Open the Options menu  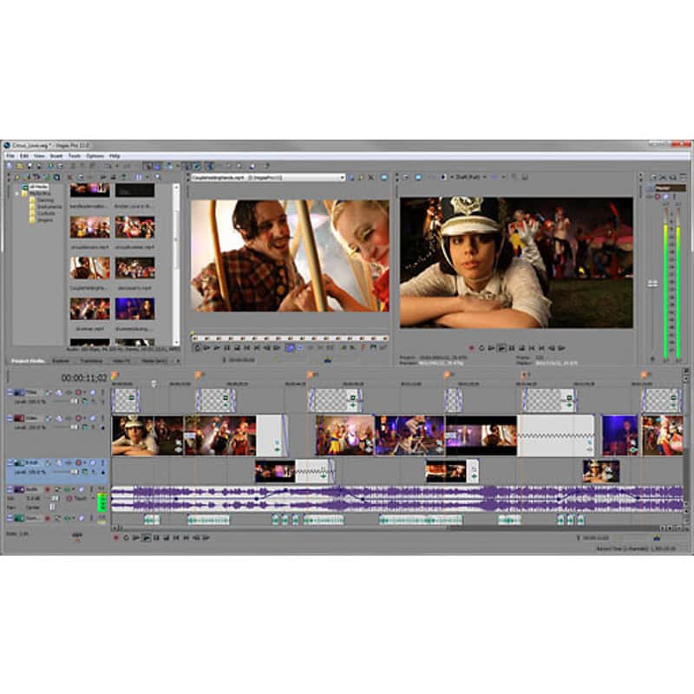(x=95, y=156)
